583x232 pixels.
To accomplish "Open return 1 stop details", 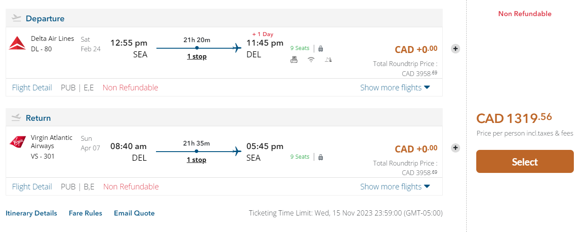I will (x=197, y=160).
